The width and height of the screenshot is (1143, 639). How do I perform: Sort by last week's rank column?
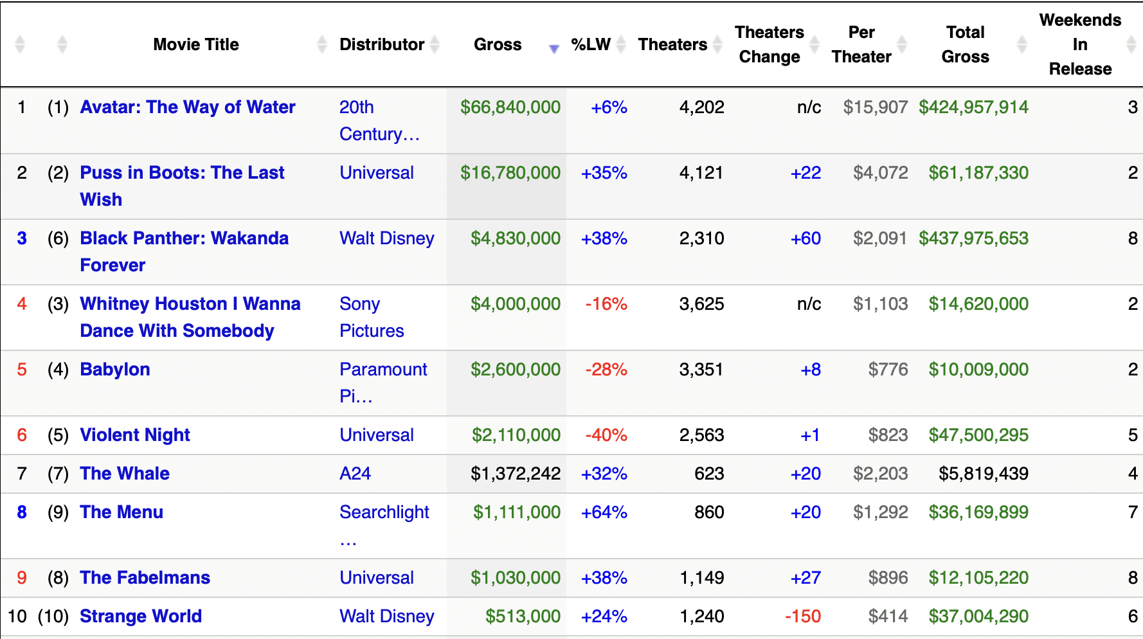click(x=62, y=44)
